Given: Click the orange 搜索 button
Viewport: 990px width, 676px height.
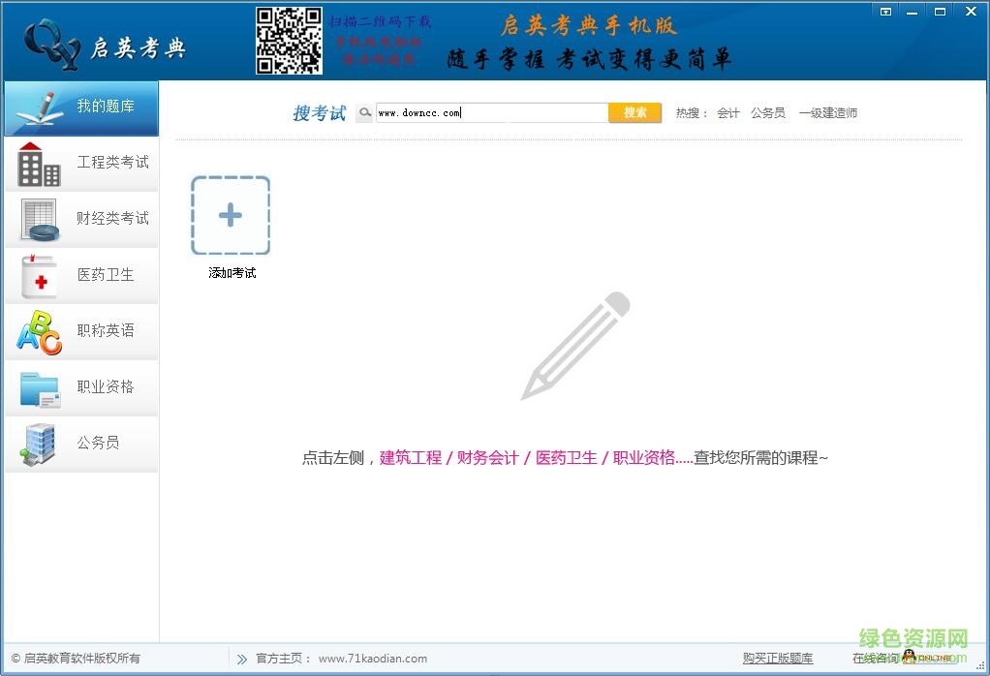Looking at the screenshot, I should click(x=635, y=113).
